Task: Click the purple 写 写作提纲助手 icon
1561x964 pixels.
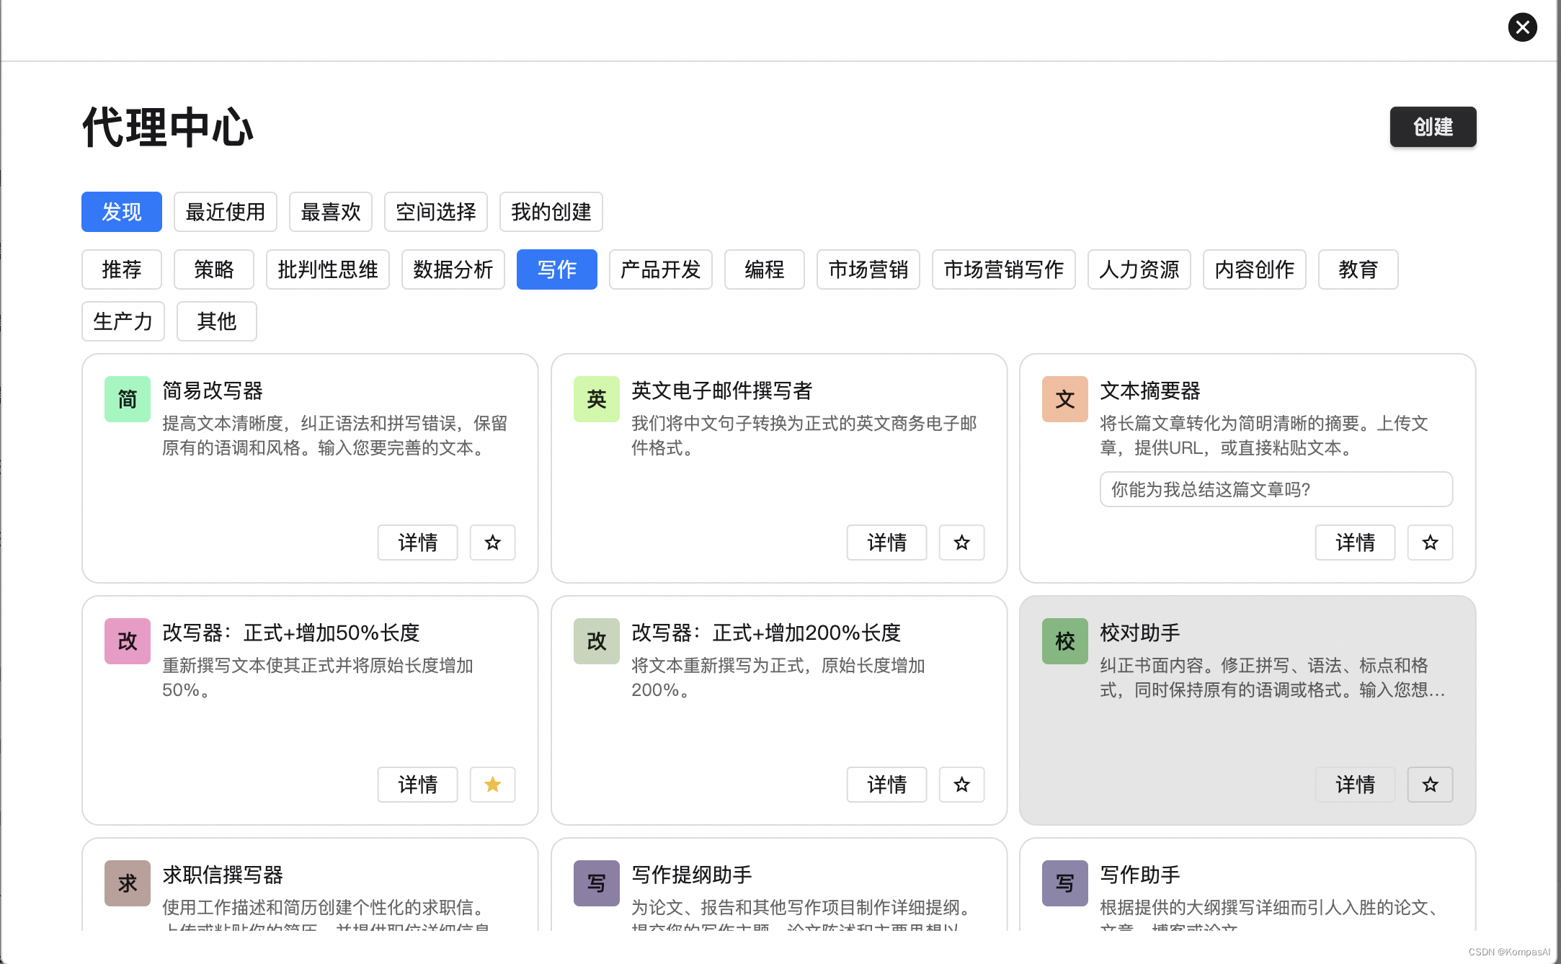Action: point(596,883)
